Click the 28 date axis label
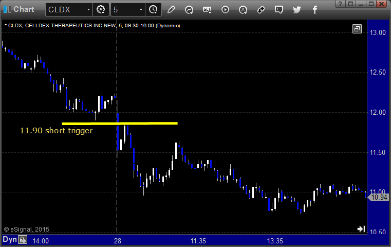The height and width of the screenshot is (247, 391). click(x=118, y=241)
